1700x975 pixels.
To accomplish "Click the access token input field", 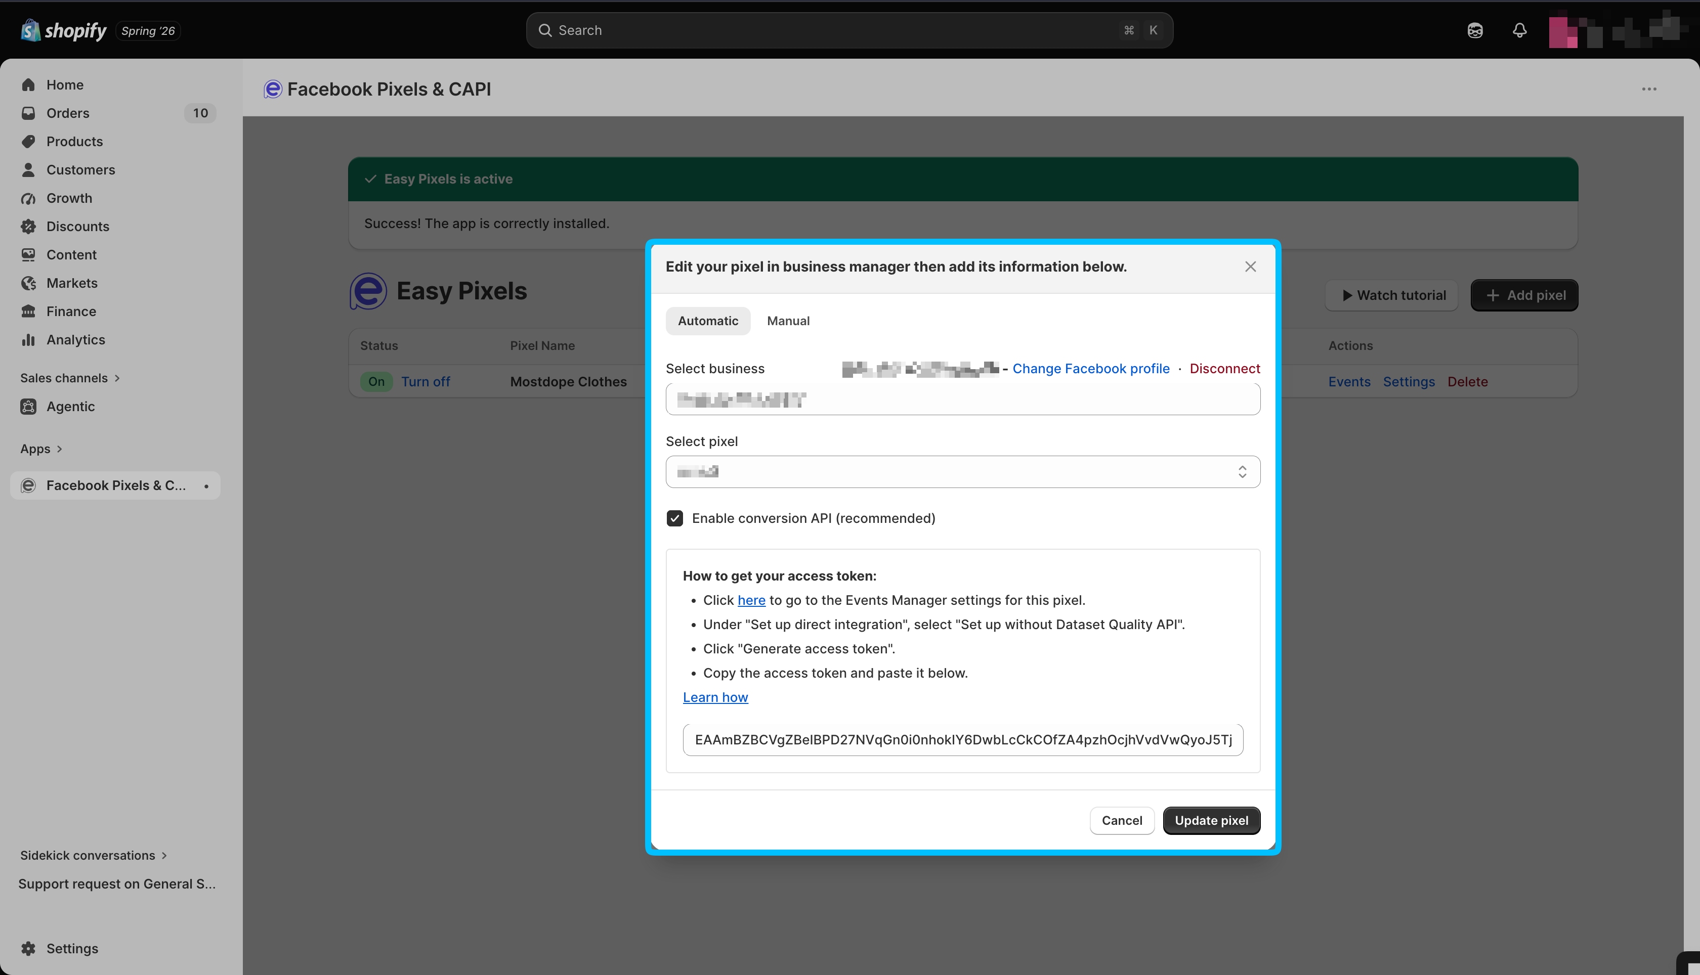I will tap(962, 740).
